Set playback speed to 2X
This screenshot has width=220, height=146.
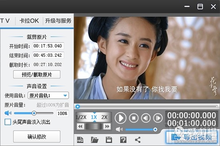pyautogui.click(x=104, y=117)
